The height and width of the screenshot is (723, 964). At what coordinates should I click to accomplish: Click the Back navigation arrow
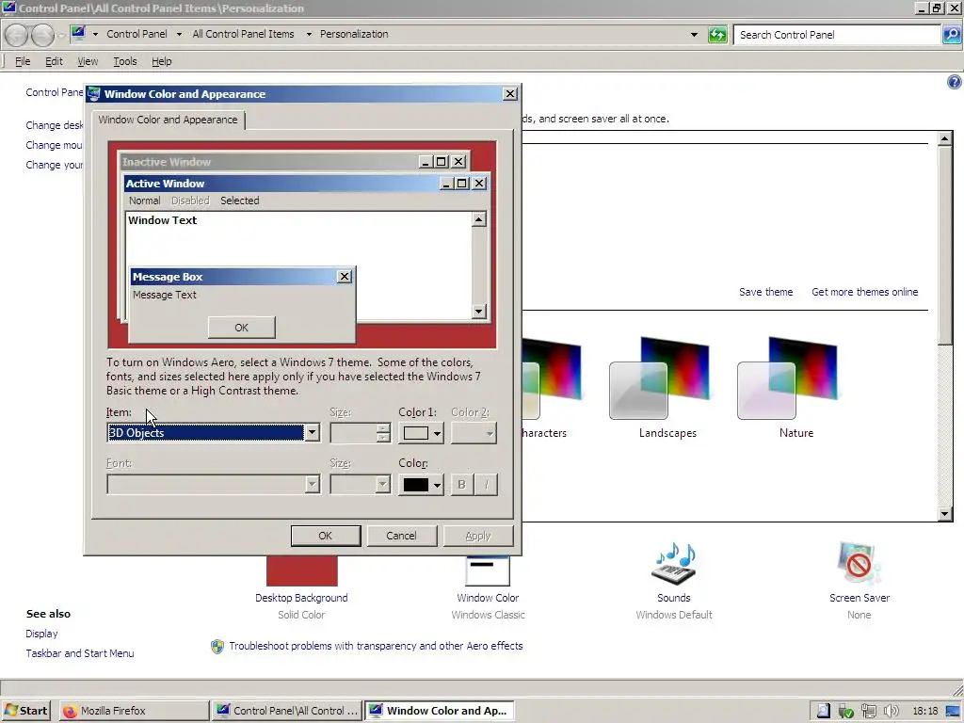(x=17, y=35)
